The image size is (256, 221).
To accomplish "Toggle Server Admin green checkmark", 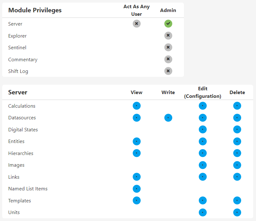I will click(x=168, y=24).
